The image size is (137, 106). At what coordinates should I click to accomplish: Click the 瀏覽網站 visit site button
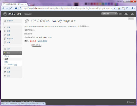[x=28, y=14]
